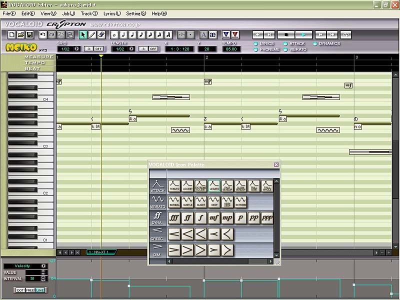
Task: Toggle the Lyrics display indicator
Action: [256, 44]
